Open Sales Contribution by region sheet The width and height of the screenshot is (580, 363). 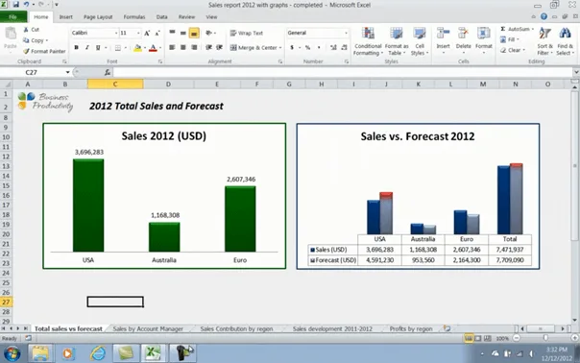[237, 328]
